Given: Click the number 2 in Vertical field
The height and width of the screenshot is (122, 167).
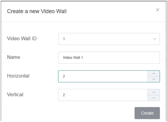Looking at the screenshot, I should pos(64,95).
